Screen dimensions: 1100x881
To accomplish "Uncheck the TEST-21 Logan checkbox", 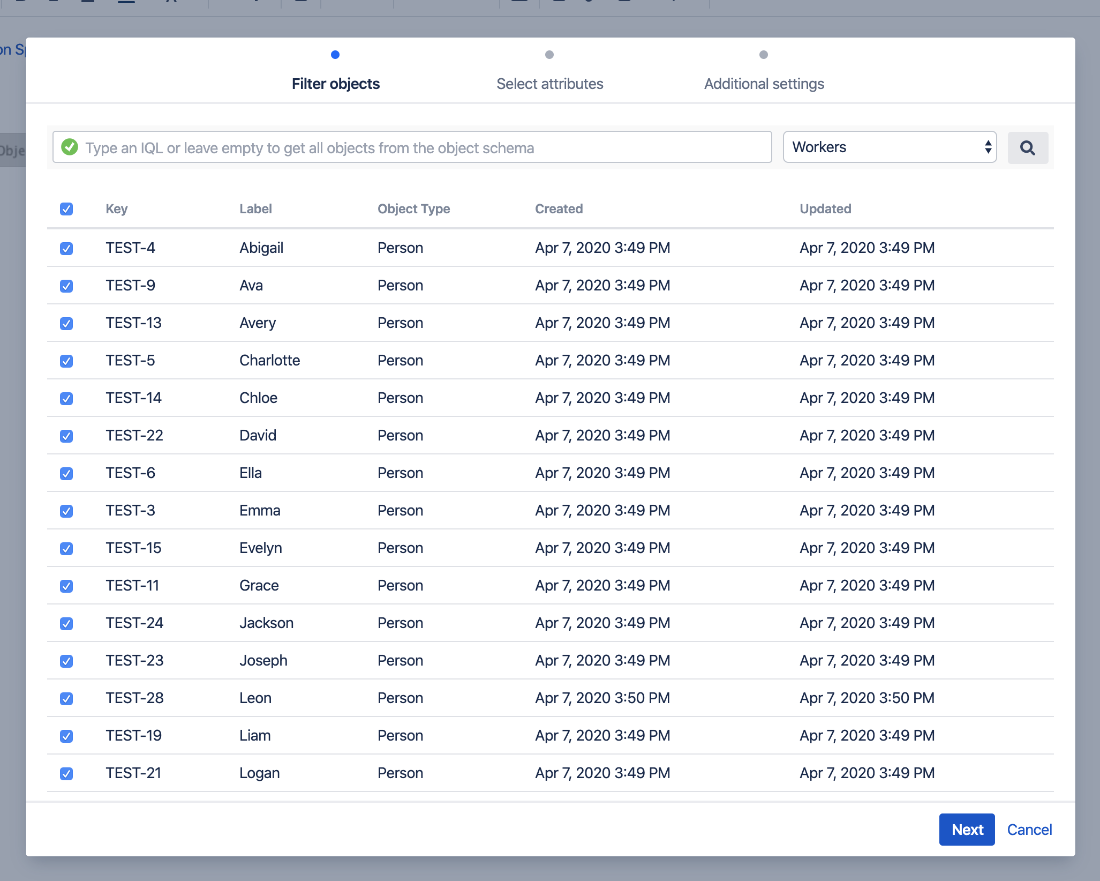I will (66, 774).
